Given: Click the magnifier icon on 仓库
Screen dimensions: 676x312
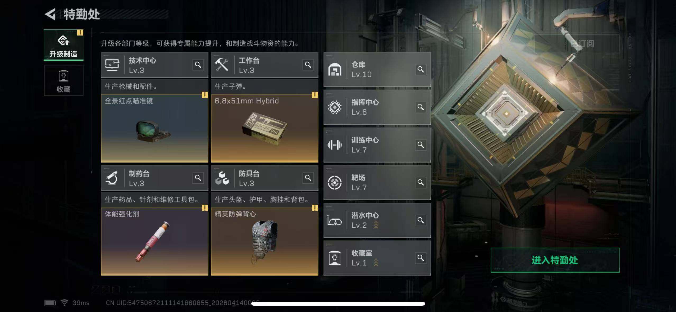Looking at the screenshot, I should tap(421, 69).
